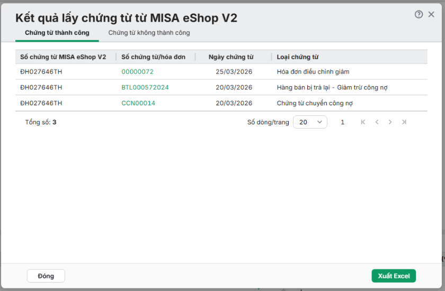445x291 pixels.
Task: Click the Tổng số: 3 total label
Action: 41,122
